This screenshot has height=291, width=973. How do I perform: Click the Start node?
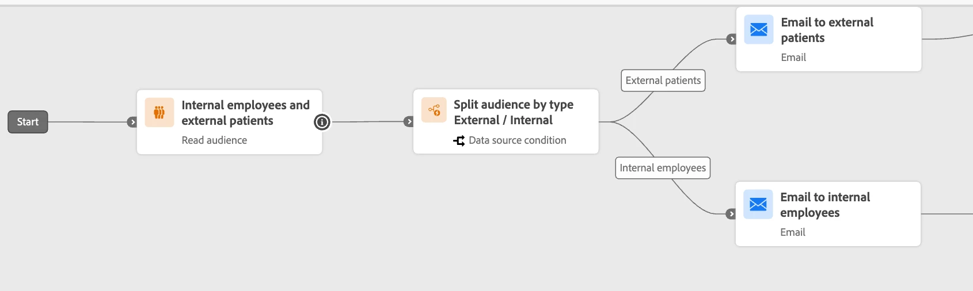[28, 122]
